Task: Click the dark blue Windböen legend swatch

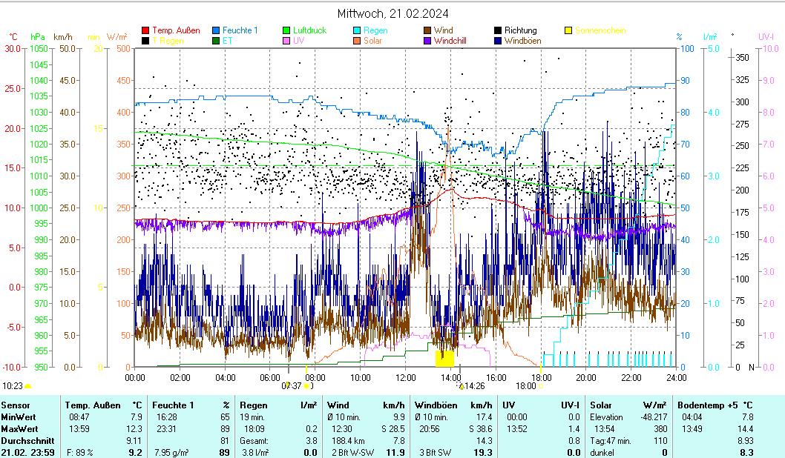Action: tap(498, 41)
